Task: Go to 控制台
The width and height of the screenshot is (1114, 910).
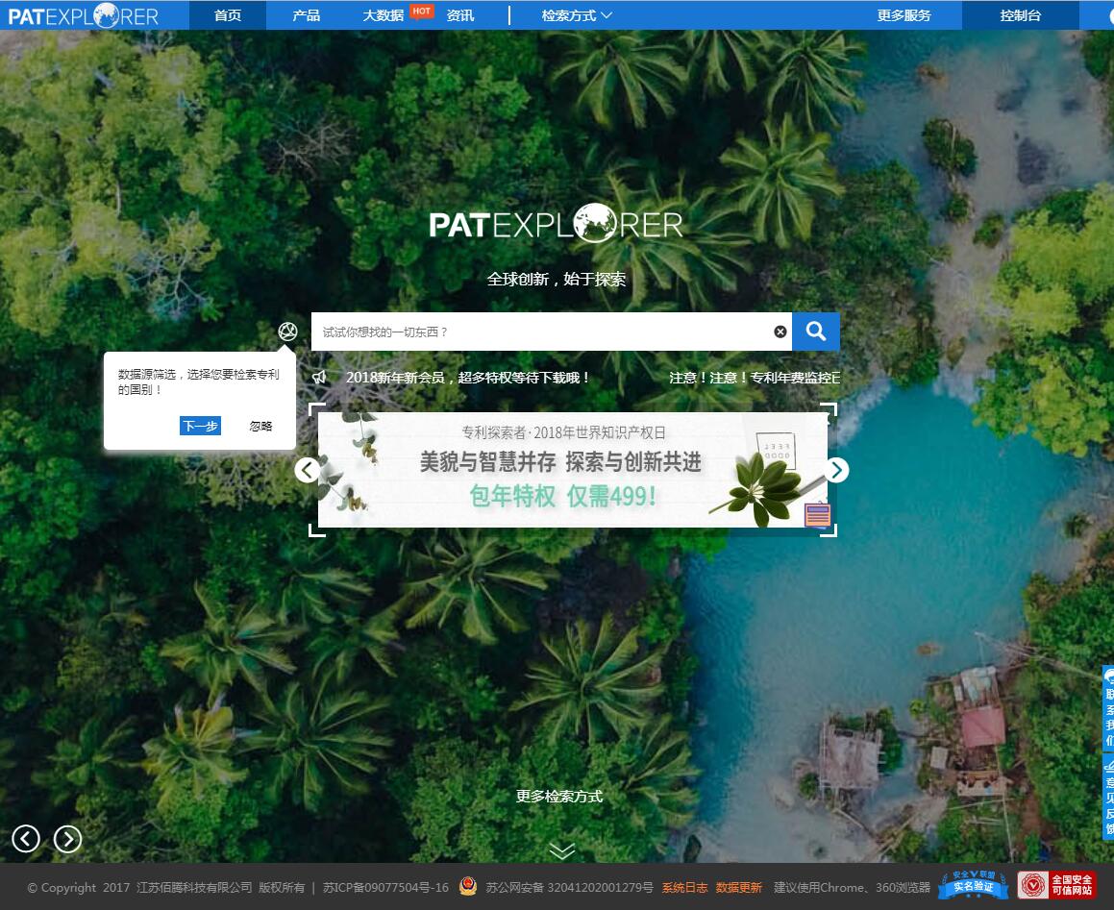Action: click(x=1020, y=15)
